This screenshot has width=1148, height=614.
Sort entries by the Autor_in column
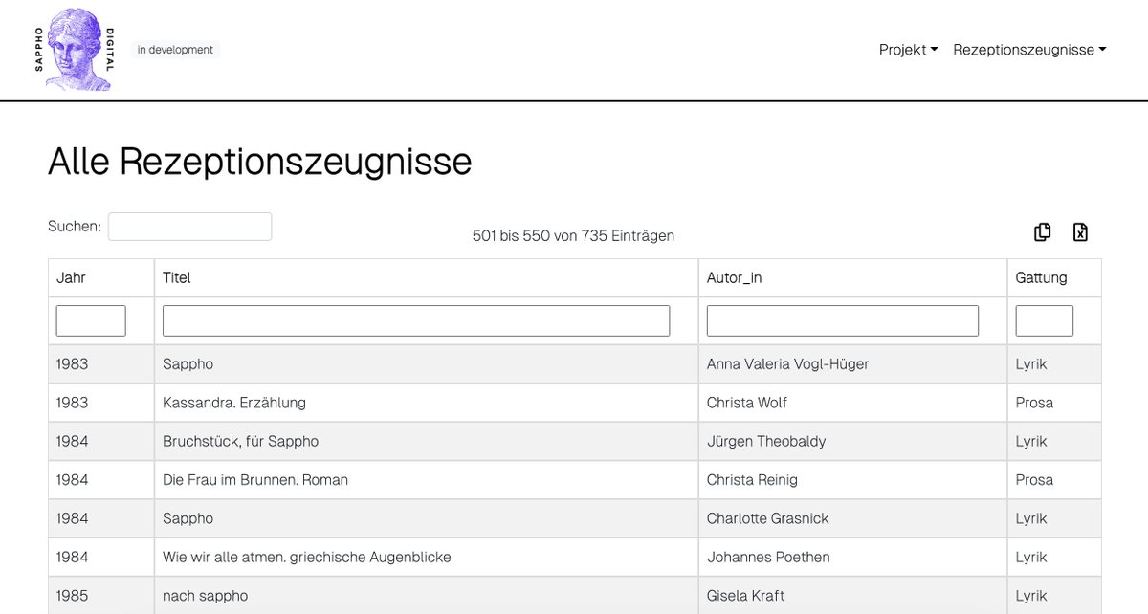(x=735, y=277)
